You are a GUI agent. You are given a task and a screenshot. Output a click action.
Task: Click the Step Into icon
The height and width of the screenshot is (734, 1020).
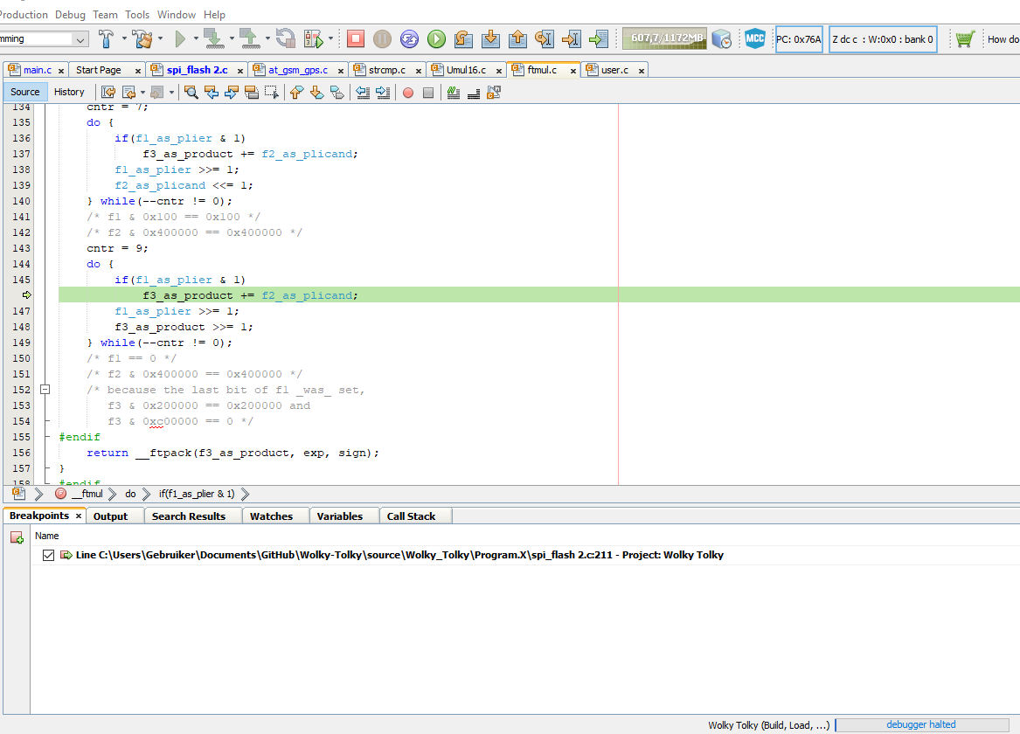coord(490,39)
